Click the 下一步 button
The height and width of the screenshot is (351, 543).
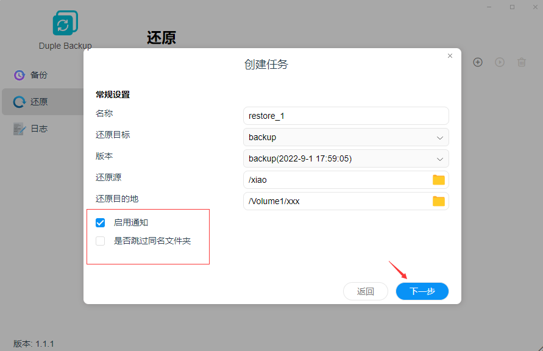coord(422,291)
